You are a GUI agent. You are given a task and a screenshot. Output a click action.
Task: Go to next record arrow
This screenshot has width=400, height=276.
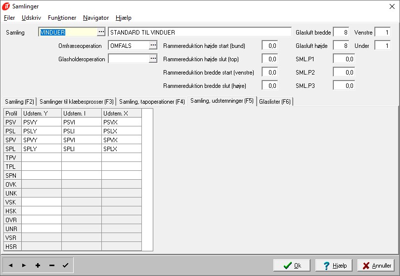(x=24, y=265)
